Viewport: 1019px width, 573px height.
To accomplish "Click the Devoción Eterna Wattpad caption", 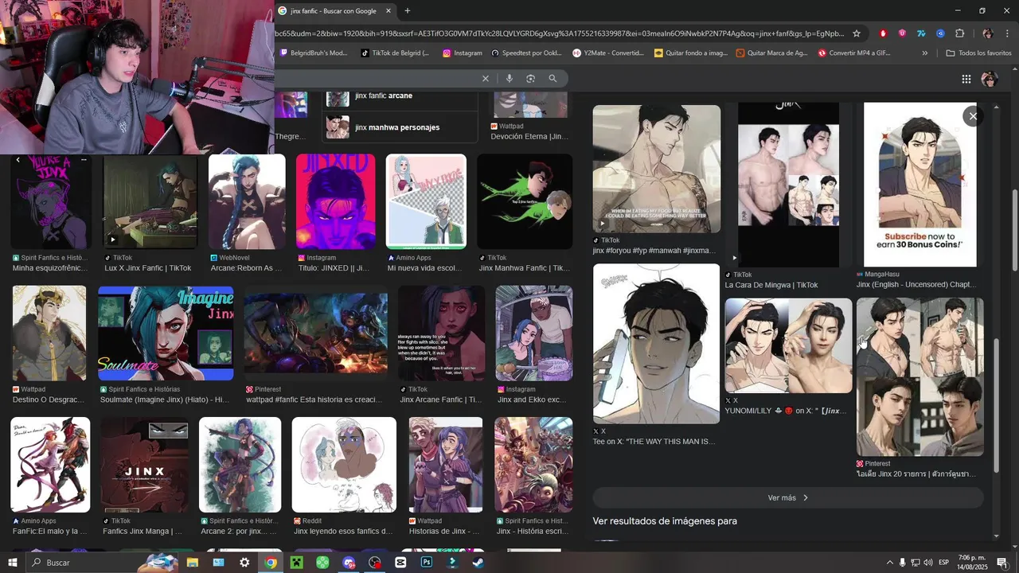I will [529, 137].
